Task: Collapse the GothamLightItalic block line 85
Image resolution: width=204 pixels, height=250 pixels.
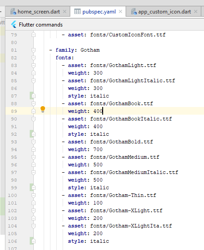Action: [x=33, y=80]
